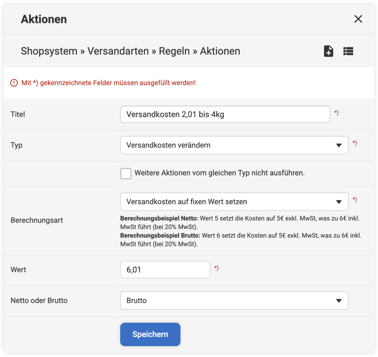Open the Typ dropdown
The image size is (378, 357).
[234, 145]
